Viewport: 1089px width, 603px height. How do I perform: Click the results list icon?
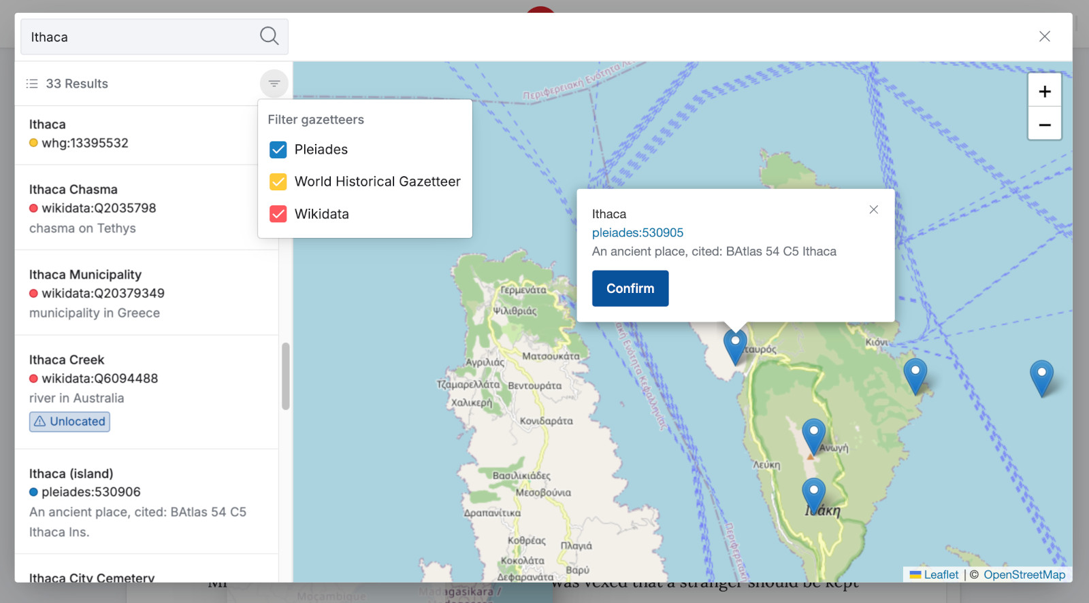click(32, 84)
